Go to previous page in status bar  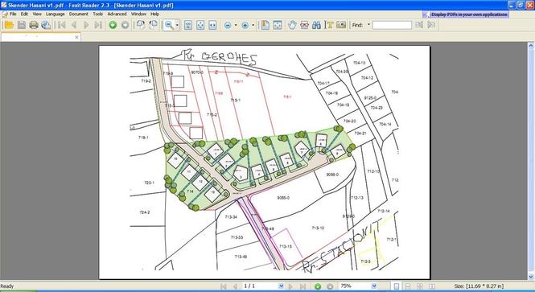(235, 286)
